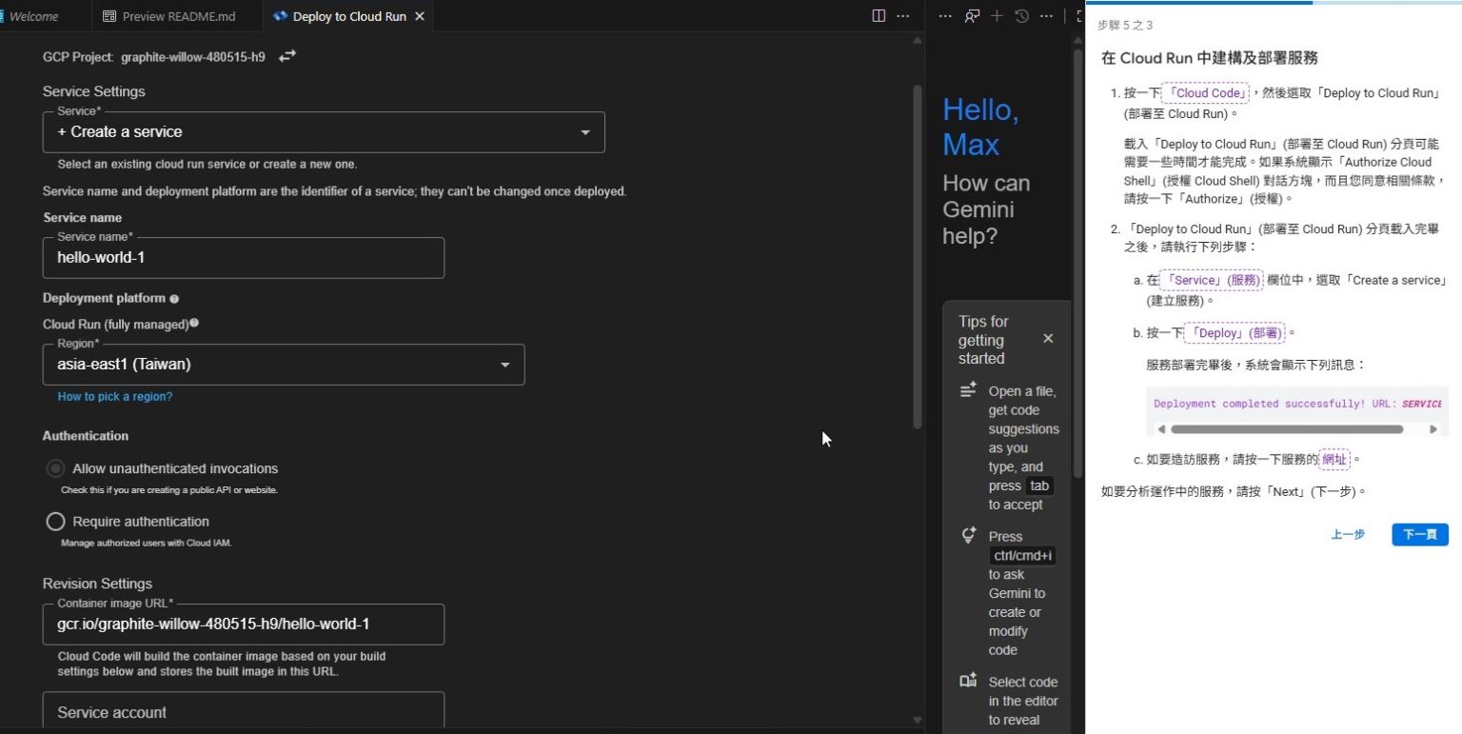Viewport: 1462px width, 734px height.
Task: Click the graphite-willow-480515-h9 project name
Action: (193, 57)
